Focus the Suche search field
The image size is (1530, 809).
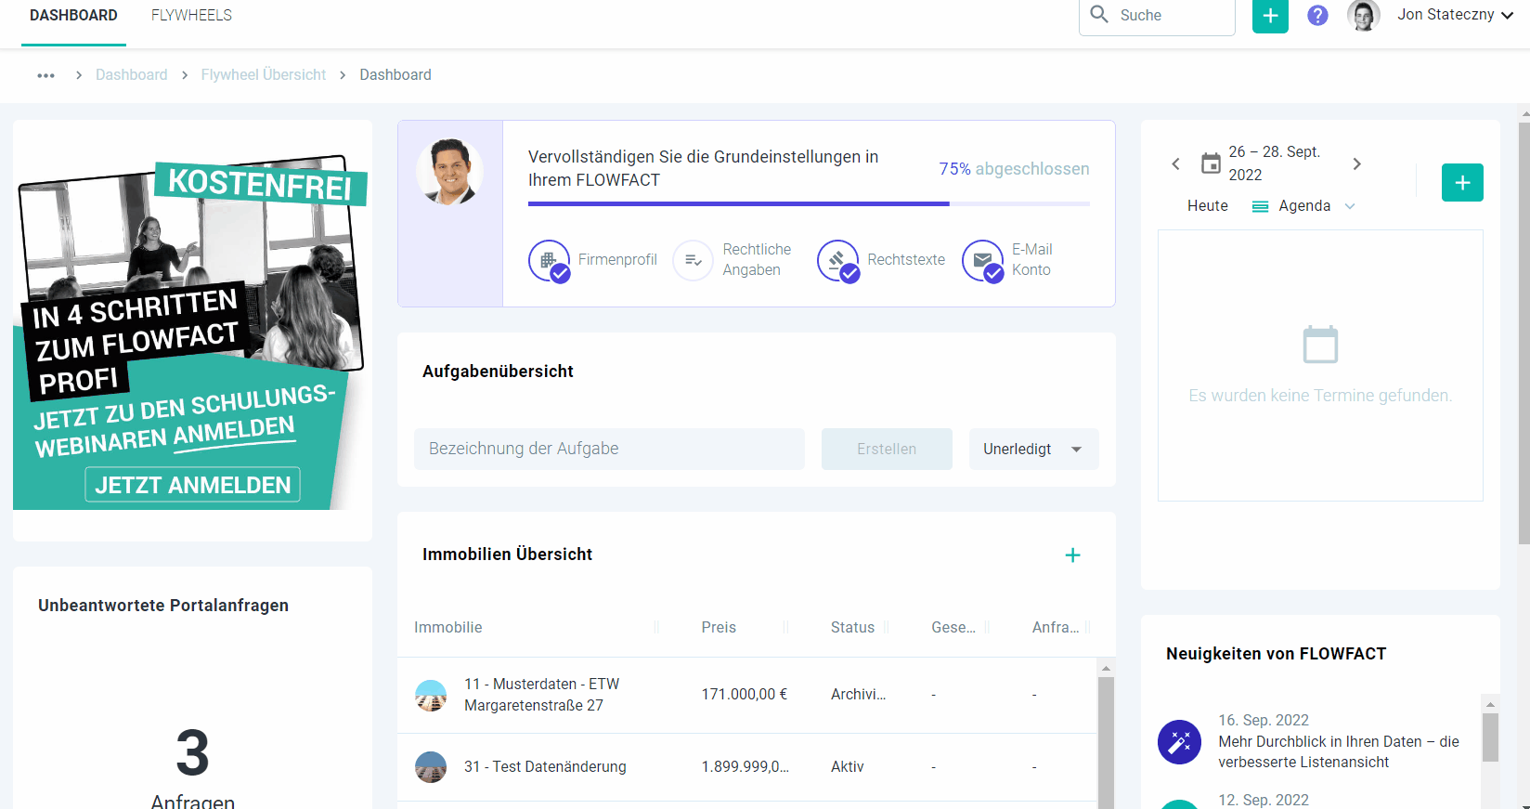(1157, 16)
